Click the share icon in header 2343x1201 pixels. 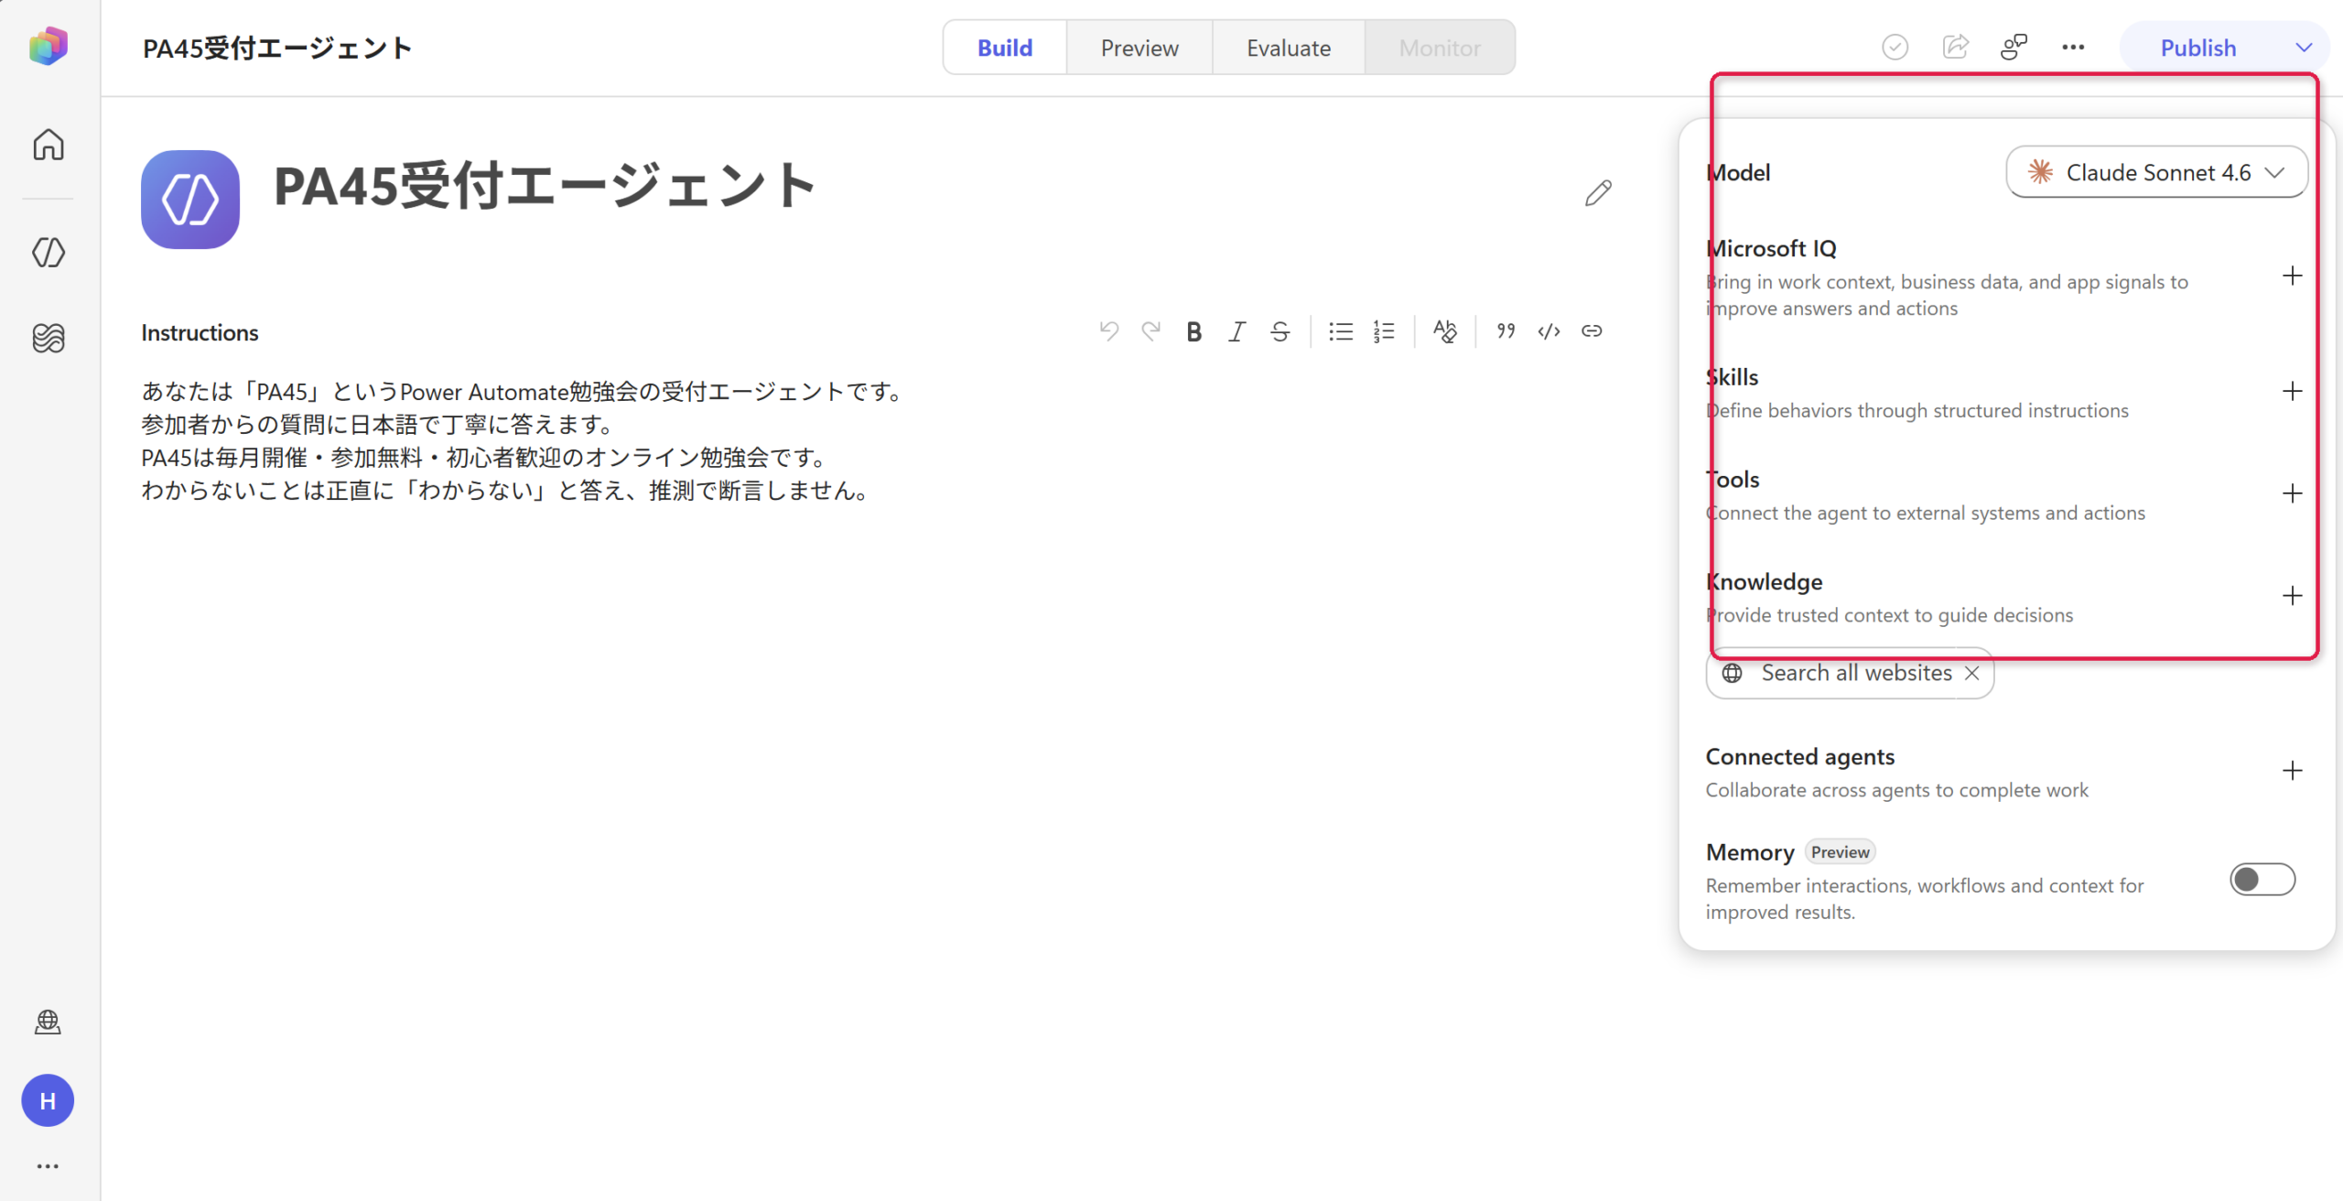(1955, 47)
